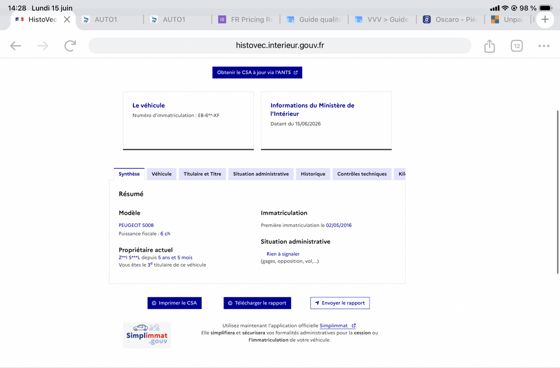Select the Situation administrative tab

[261, 174]
